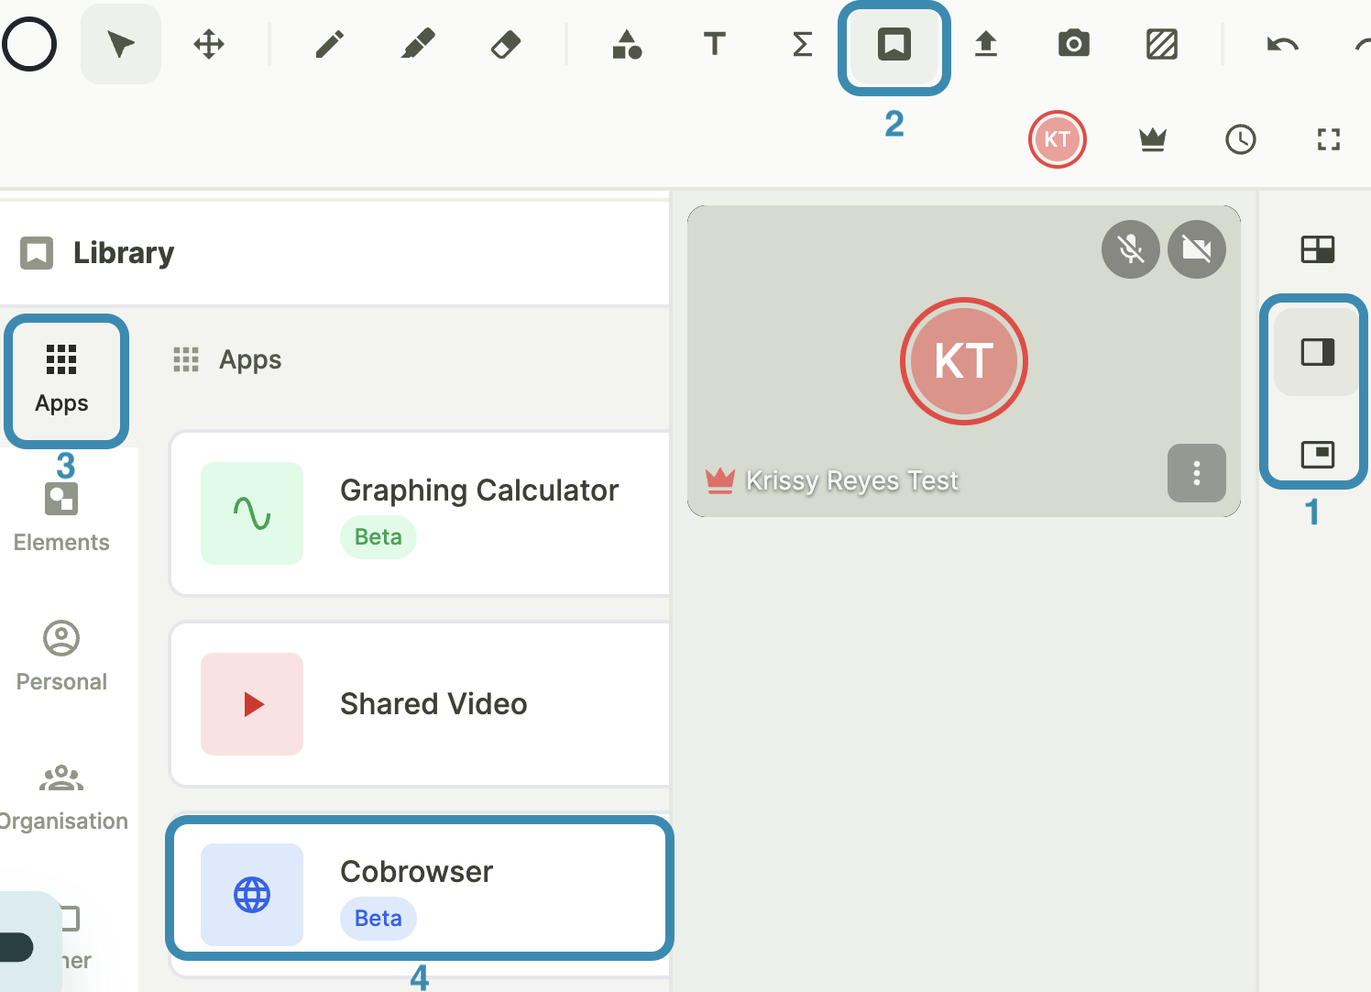Select the Text tool
The height and width of the screenshot is (992, 1371).
pyautogui.click(x=714, y=44)
